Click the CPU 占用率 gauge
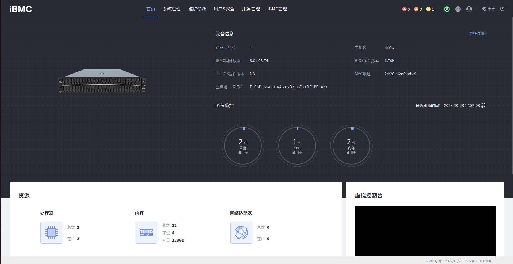This screenshot has width=513, height=264. point(297,146)
